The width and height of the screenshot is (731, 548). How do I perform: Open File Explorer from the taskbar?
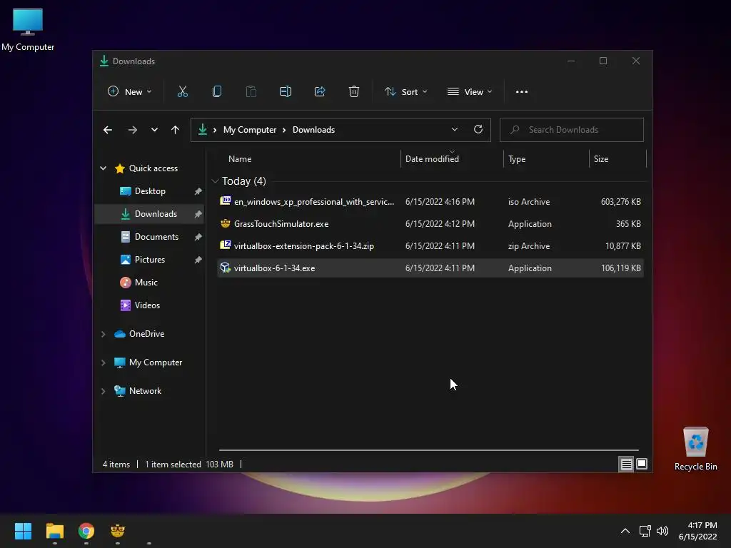tap(54, 531)
